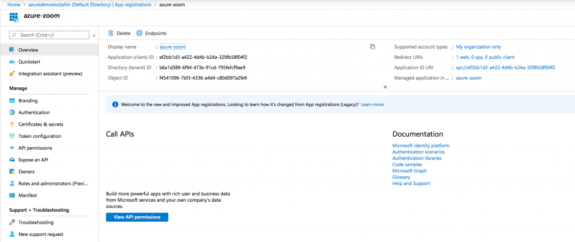Click the Call APIs heading
575x242 pixels.
120,134
